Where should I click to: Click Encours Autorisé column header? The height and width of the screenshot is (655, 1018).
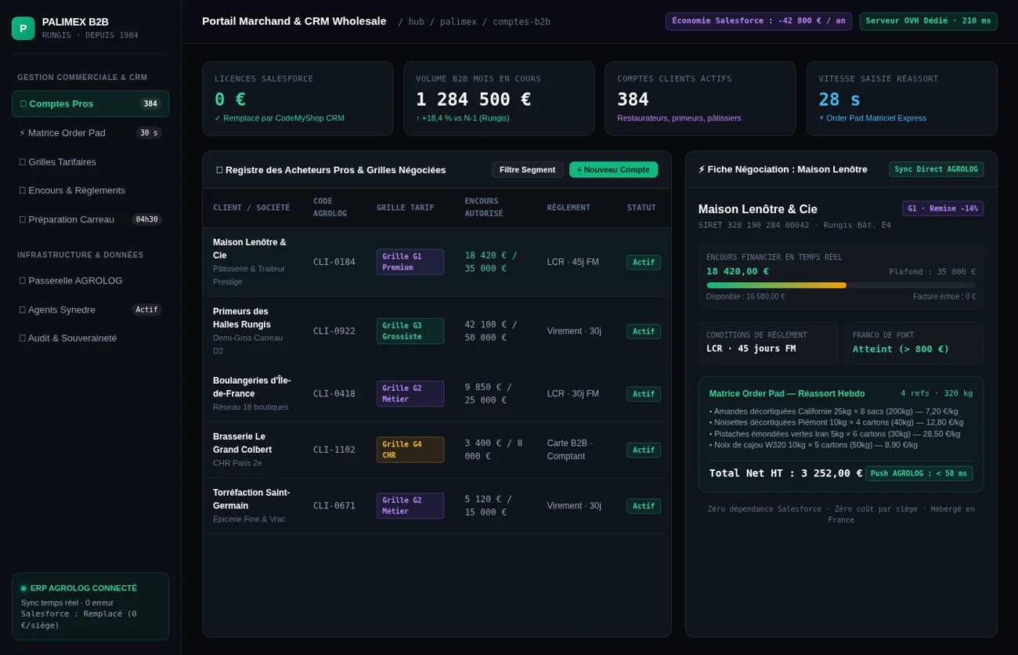click(x=484, y=208)
